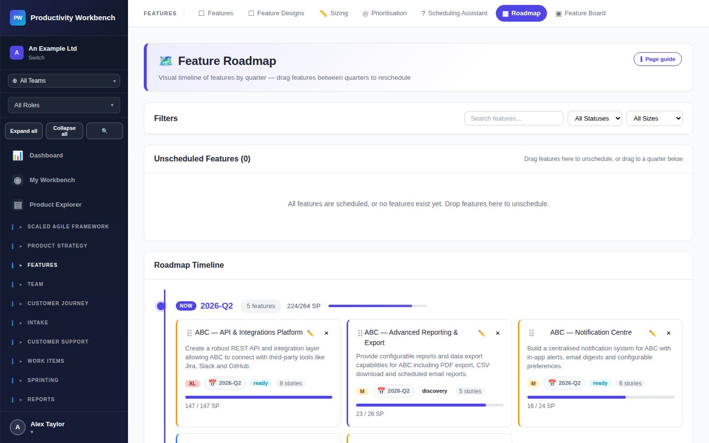Focus the Search features input
Image resolution: width=709 pixels, height=443 pixels.
click(x=514, y=118)
